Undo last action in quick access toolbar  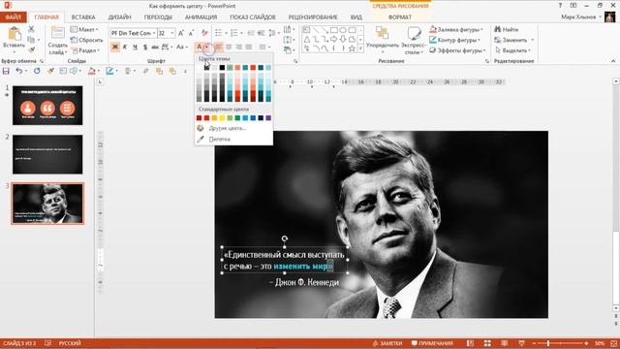point(18,71)
